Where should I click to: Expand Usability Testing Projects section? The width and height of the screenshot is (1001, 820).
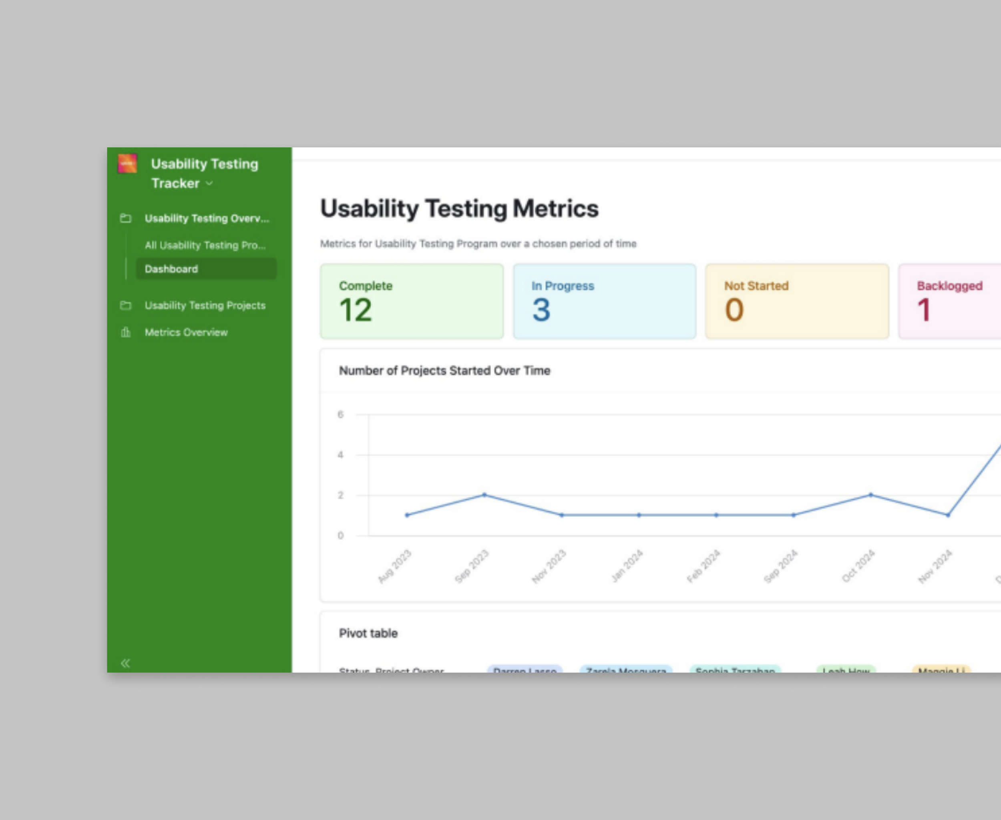[x=205, y=305]
